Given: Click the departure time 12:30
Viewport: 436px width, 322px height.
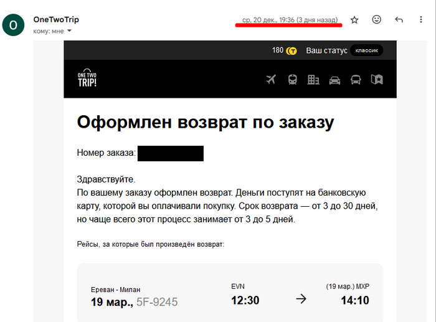Looking at the screenshot, I should point(245,300).
